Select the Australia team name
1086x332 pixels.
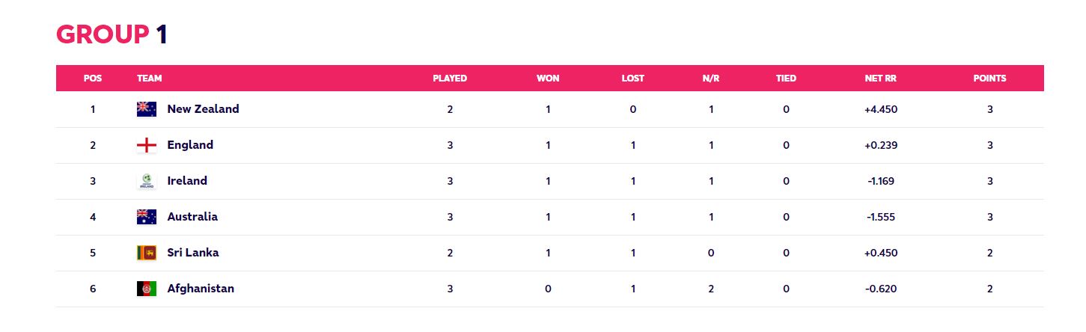coord(192,217)
